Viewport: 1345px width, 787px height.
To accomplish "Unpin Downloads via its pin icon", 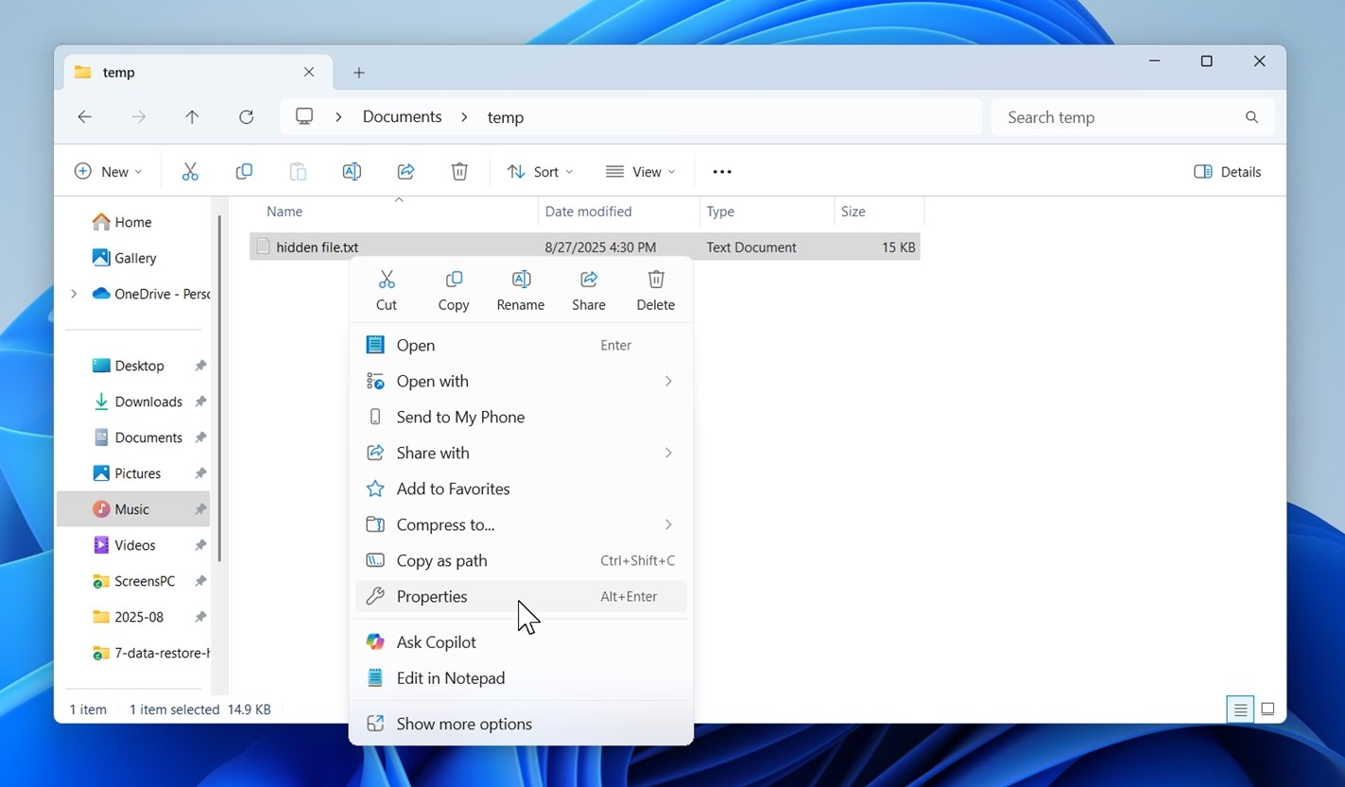I will pyautogui.click(x=200, y=402).
